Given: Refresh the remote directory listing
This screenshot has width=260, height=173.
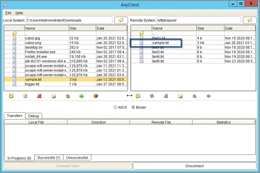Looking at the screenshot, I should [x=180, y=96].
